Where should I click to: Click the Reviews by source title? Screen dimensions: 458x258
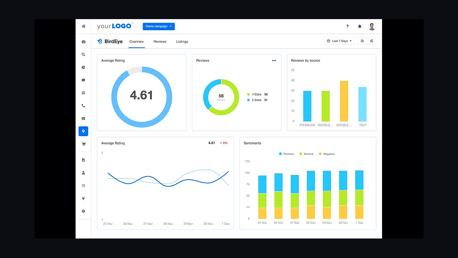click(306, 60)
